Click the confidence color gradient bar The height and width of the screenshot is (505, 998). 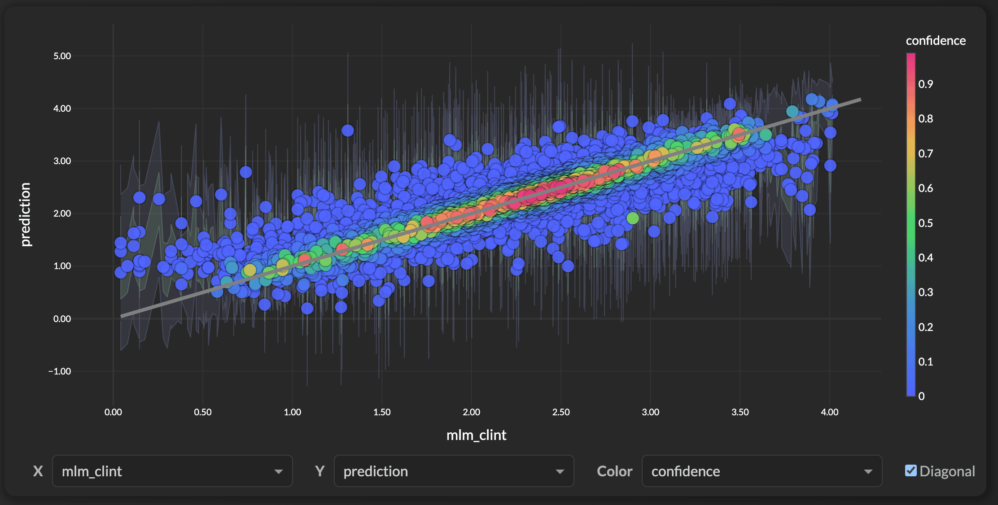[x=911, y=224]
